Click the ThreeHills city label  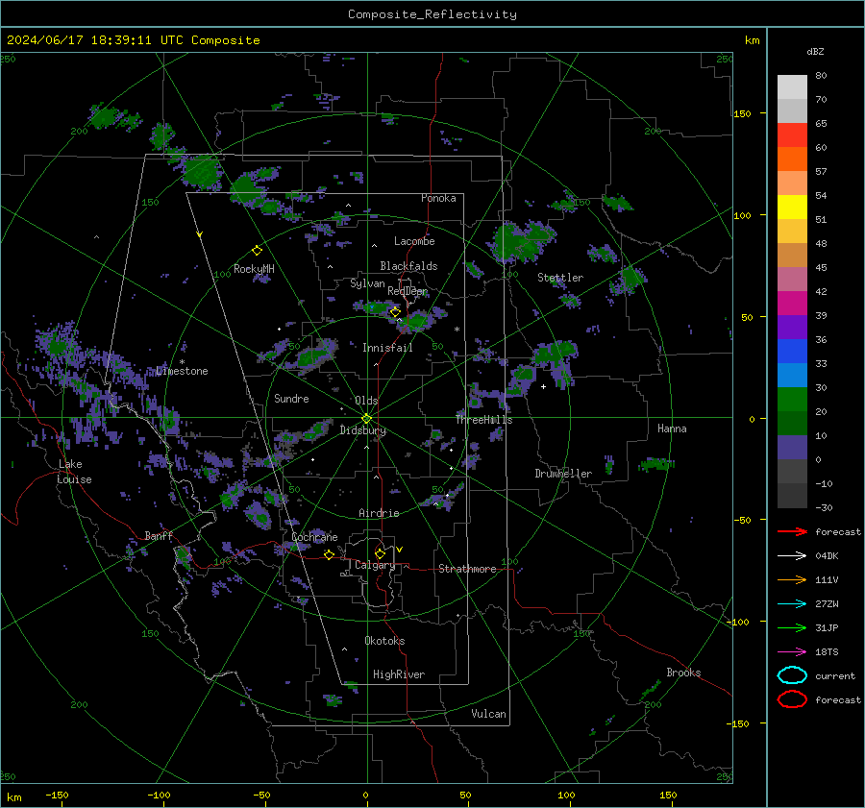(x=483, y=420)
